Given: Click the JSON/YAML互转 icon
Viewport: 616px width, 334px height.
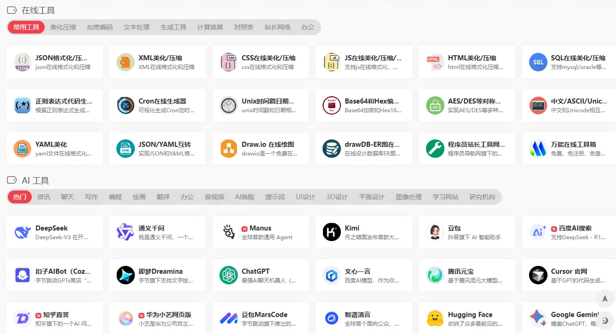Looking at the screenshot, I should coord(126,149).
